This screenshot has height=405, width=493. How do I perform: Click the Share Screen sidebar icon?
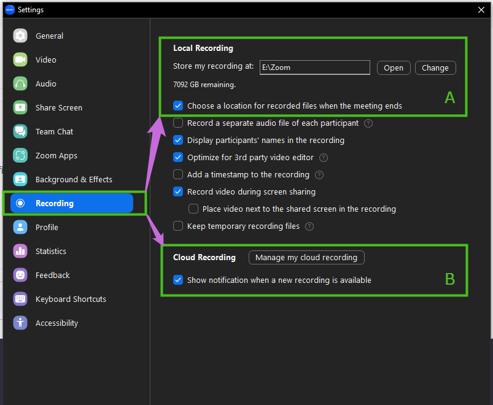[x=20, y=107]
